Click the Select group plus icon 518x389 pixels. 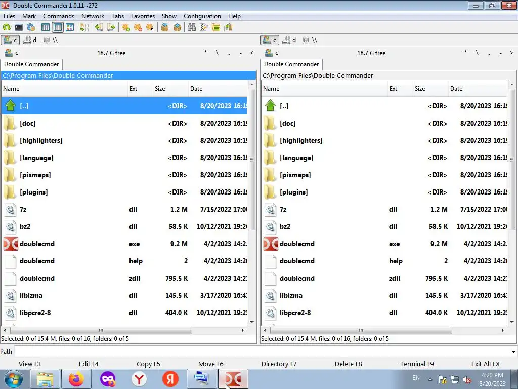tap(126, 27)
